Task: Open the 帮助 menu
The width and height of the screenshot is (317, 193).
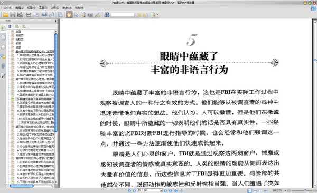Action: point(79,8)
